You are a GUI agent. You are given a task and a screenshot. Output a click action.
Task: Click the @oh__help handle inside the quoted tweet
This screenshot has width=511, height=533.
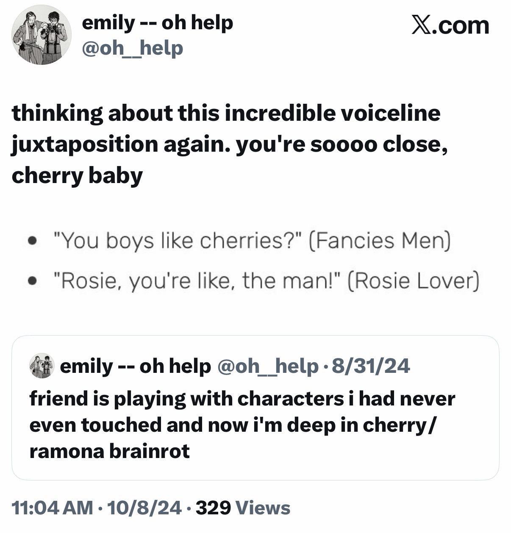[267, 366]
